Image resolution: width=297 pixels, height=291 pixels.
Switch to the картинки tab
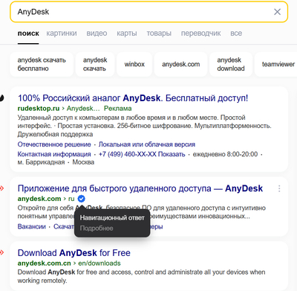[x=62, y=33]
